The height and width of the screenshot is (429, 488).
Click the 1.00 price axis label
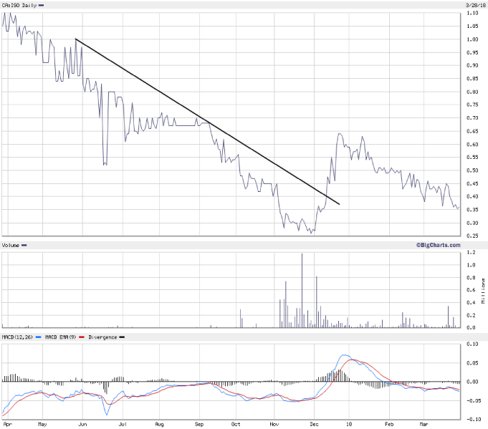pos(473,39)
